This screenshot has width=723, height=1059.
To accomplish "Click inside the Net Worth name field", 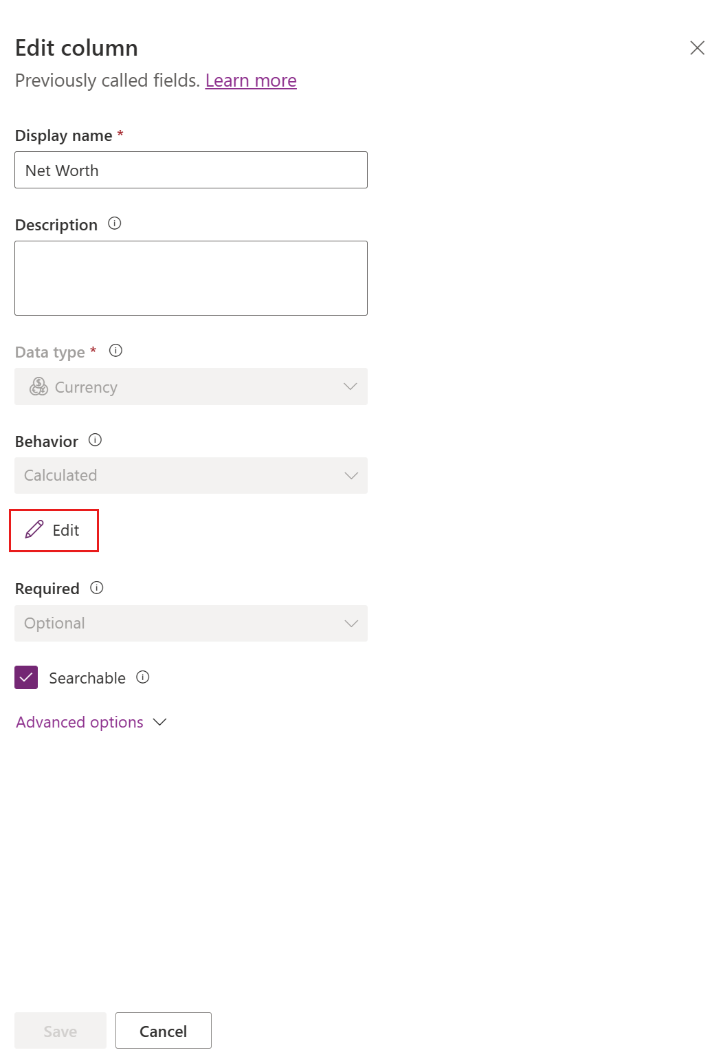I will [x=190, y=170].
